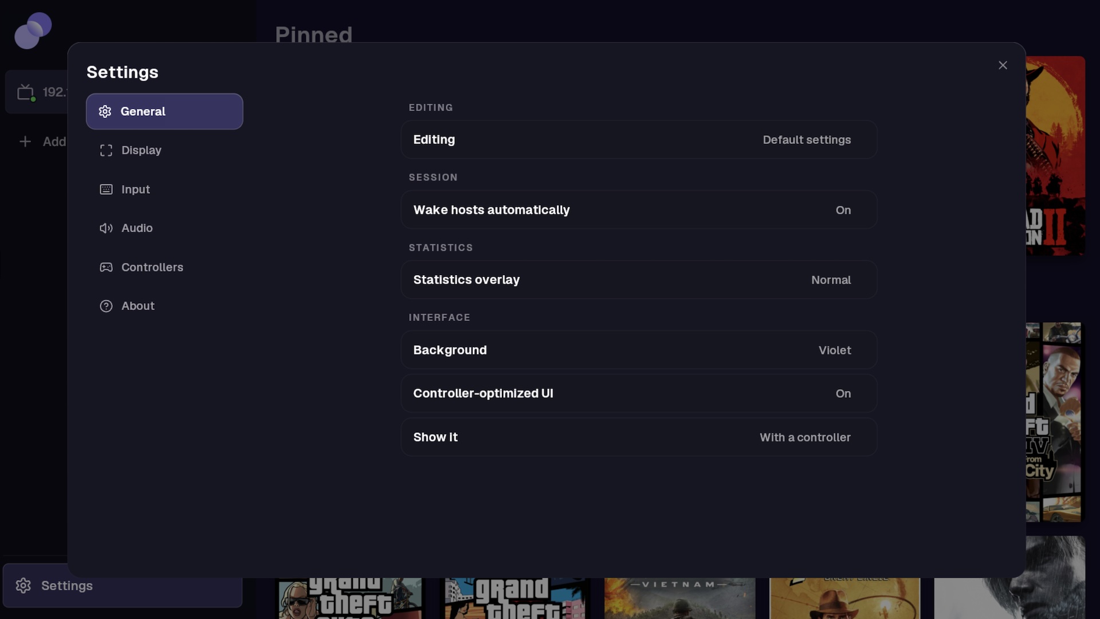Click the host computer icon in sidebar
The width and height of the screenshot is (1100, 619).
tap(26, 92)
